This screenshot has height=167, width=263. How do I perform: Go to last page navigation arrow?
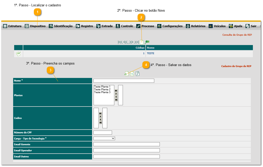(x=137, y=42)
